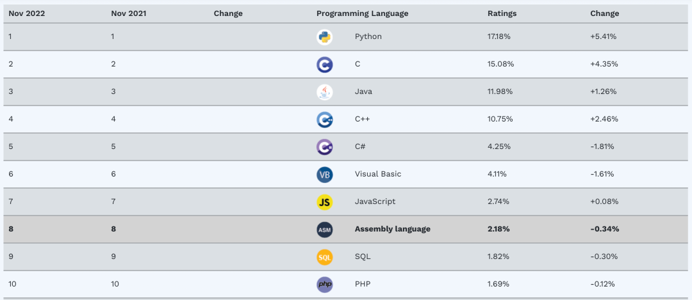This screenshot has width=692, height=300.
Task: Select the Assembly language name text
Action: [392, 229]
